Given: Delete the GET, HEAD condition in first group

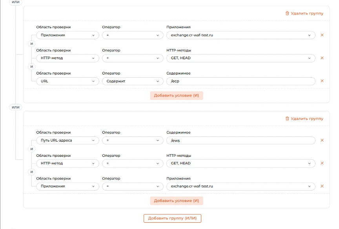Looking at the screenshot, I should [322, 58].
